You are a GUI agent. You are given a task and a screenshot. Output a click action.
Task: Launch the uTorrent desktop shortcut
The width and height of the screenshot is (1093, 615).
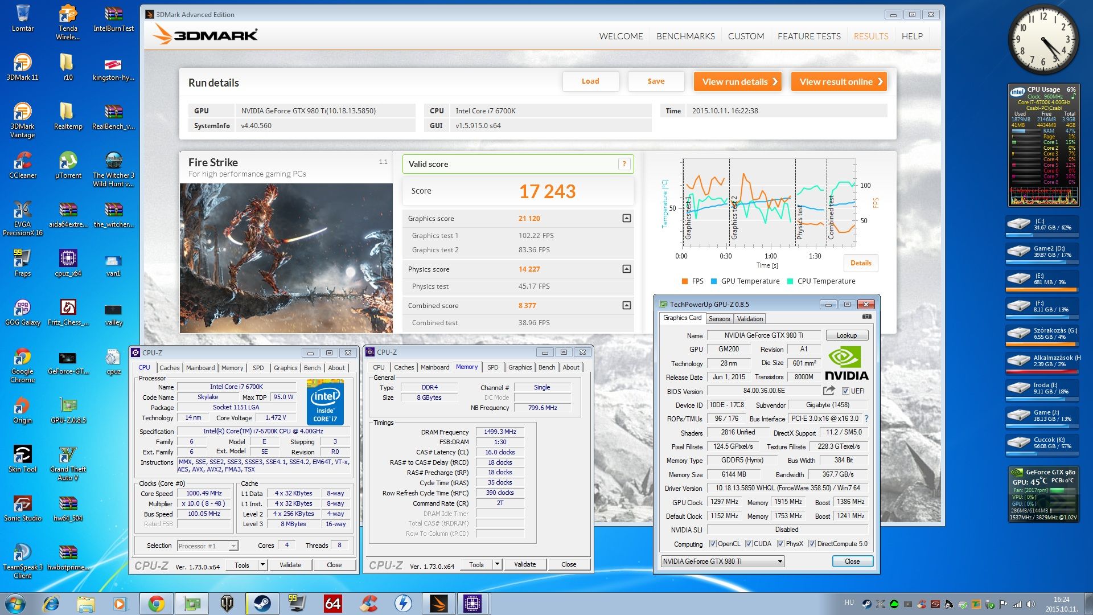68,165
